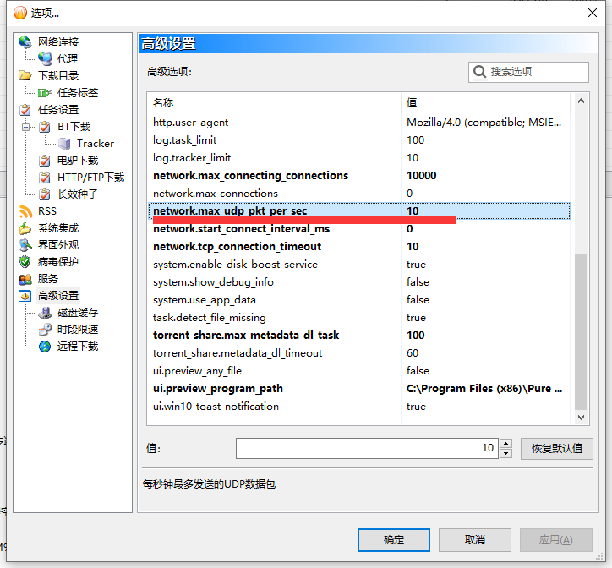612x568 pixels.
Task: Click the icon beside 系统集成
Action: (25, 228)
